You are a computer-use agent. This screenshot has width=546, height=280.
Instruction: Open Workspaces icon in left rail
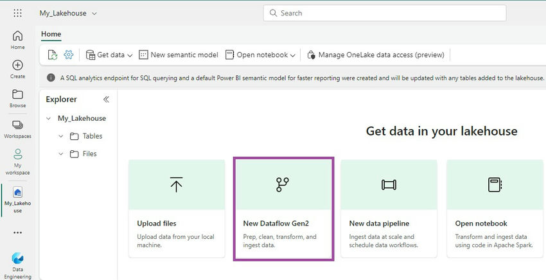tap(17, 125)
